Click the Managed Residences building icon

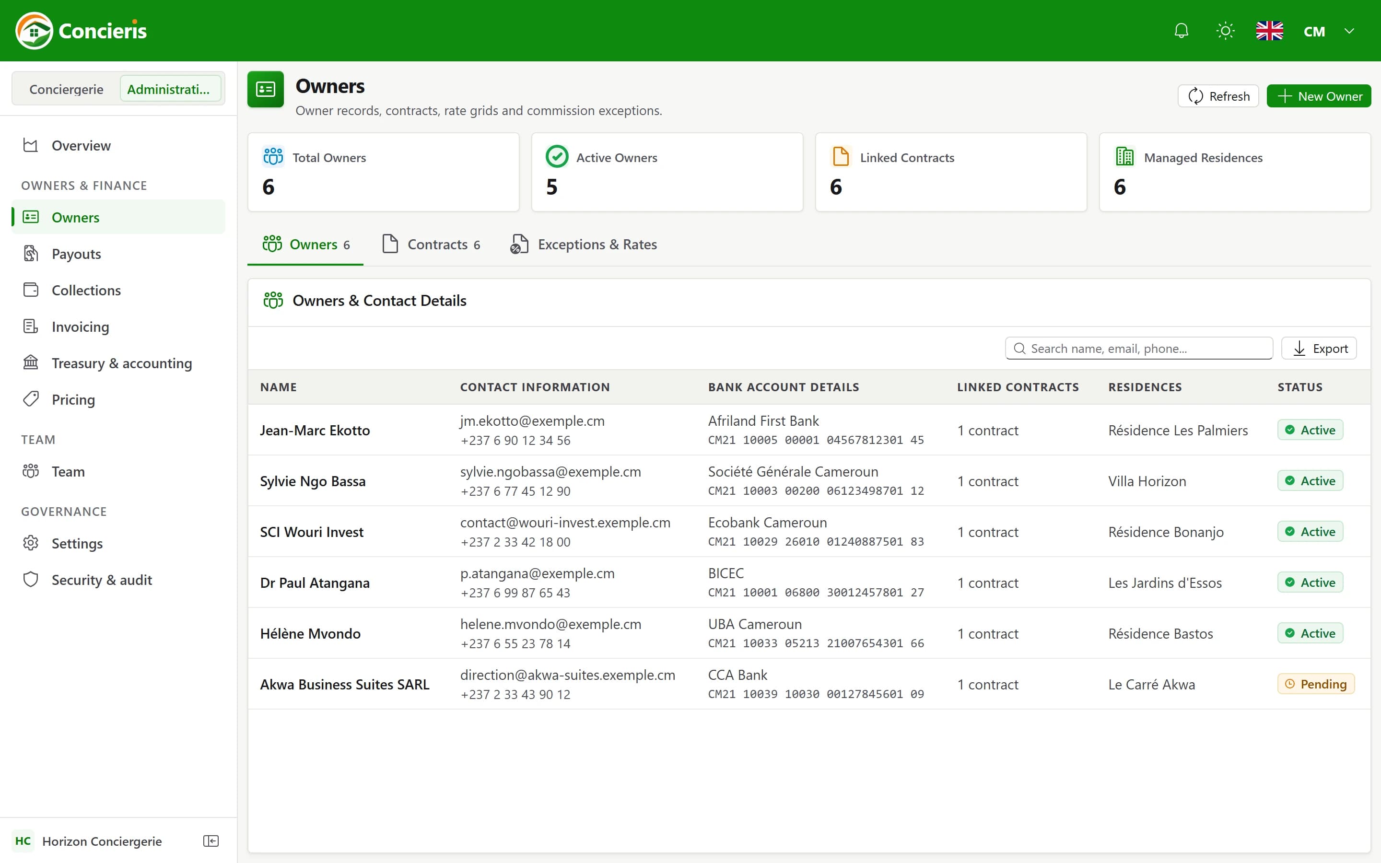(1124, 156)
